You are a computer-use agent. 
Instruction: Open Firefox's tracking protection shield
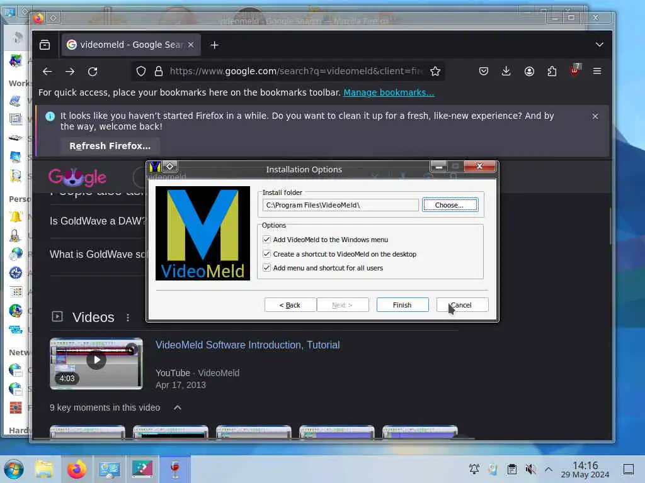[x=141, y=72]
